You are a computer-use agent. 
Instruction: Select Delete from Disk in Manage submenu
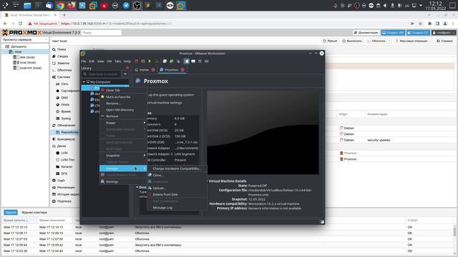pos(177,194)
